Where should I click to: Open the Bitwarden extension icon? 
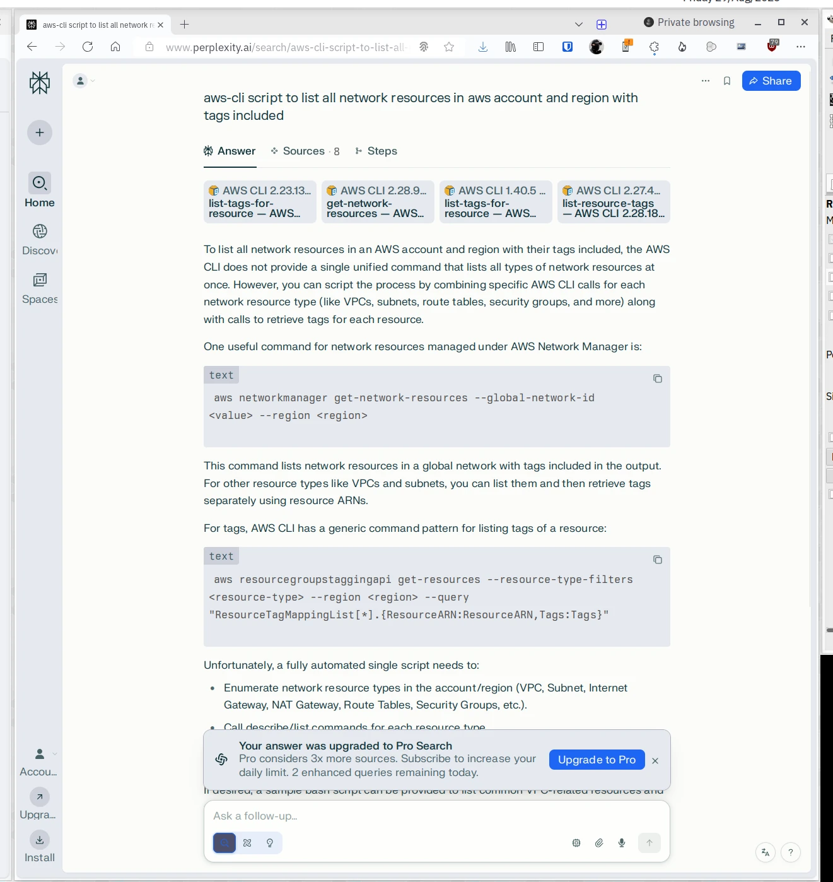coord(568,47)
